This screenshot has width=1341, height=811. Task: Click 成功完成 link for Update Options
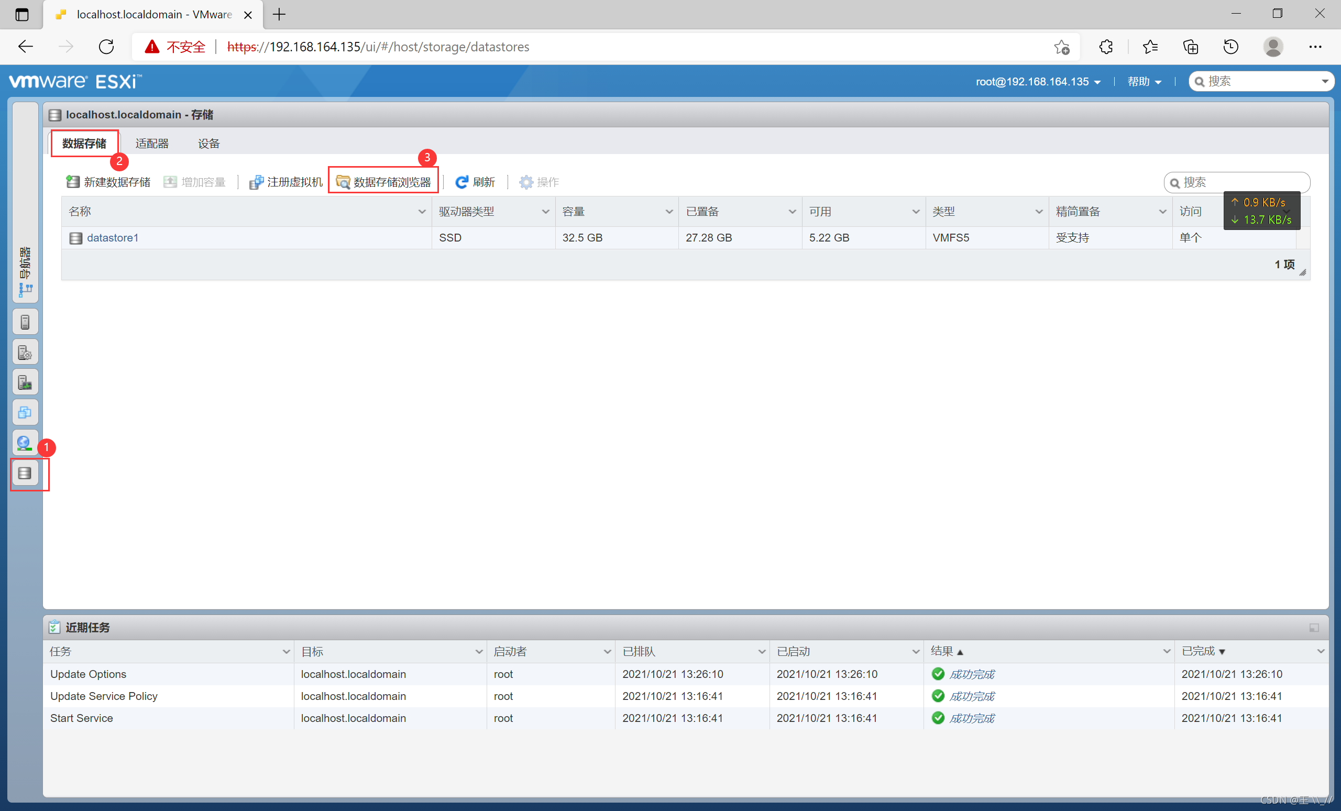972,674
